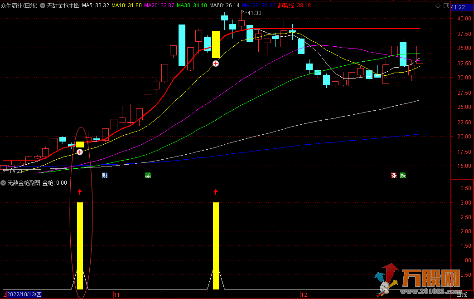Click the tallest cyan candle near the peak
This screenshot has width=474, height=299.
[182, 45]
